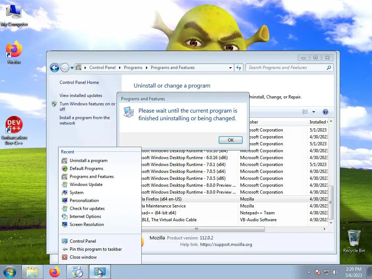Screen dimensions: 372x279
Task: Select Programs in the address breadcrumb
Action: click(x=133, y=68)
